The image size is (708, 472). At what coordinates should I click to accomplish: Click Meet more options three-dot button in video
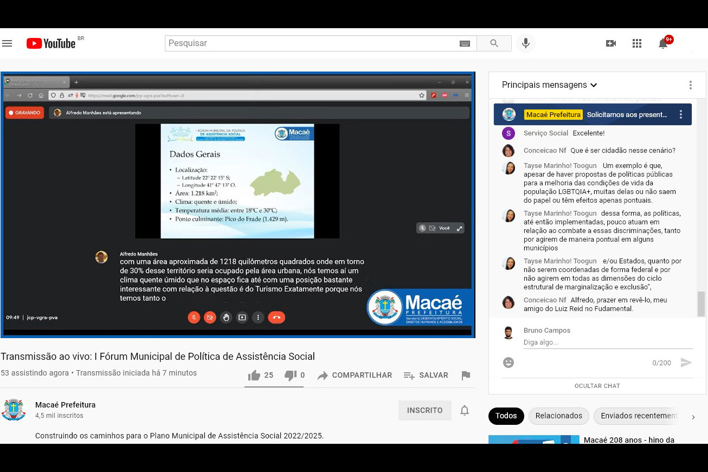point(259,318)
